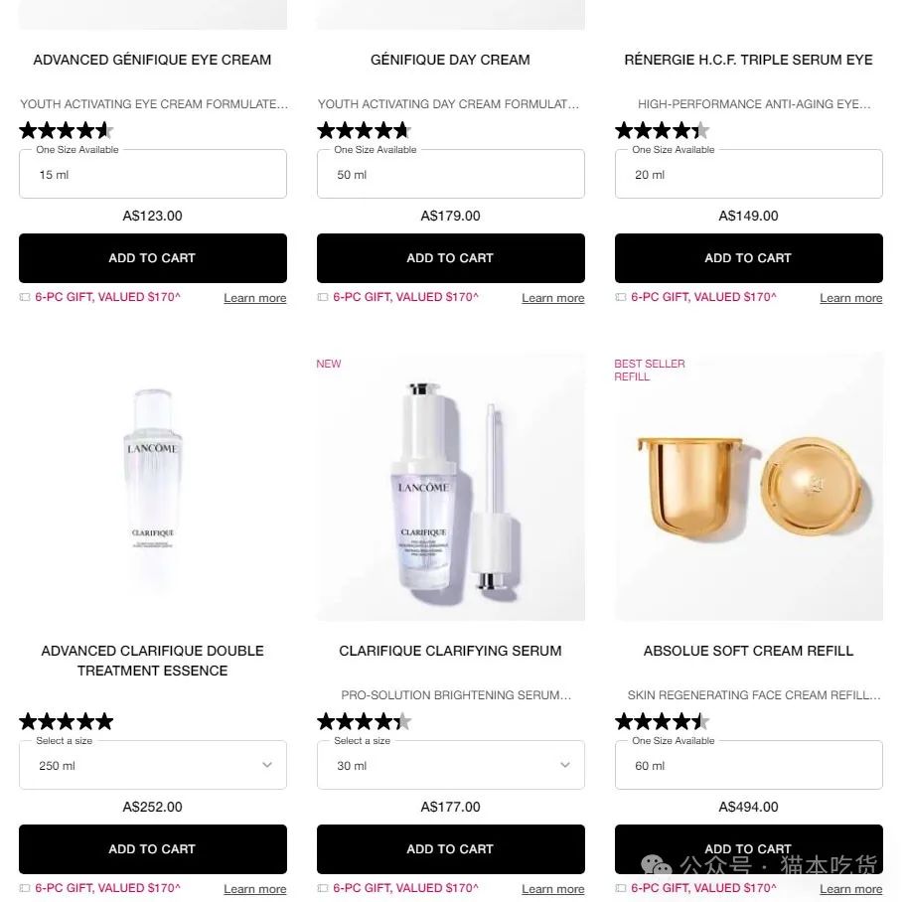View the golden Absolue Soft Cream Refill image
906x902 pixels.
coord(749,487)
